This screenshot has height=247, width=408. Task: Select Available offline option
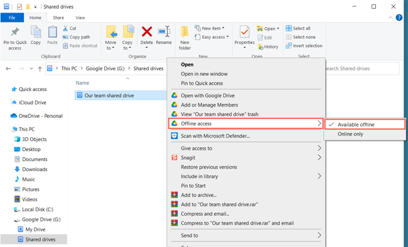pyautogui.click(x=365, y=125)
